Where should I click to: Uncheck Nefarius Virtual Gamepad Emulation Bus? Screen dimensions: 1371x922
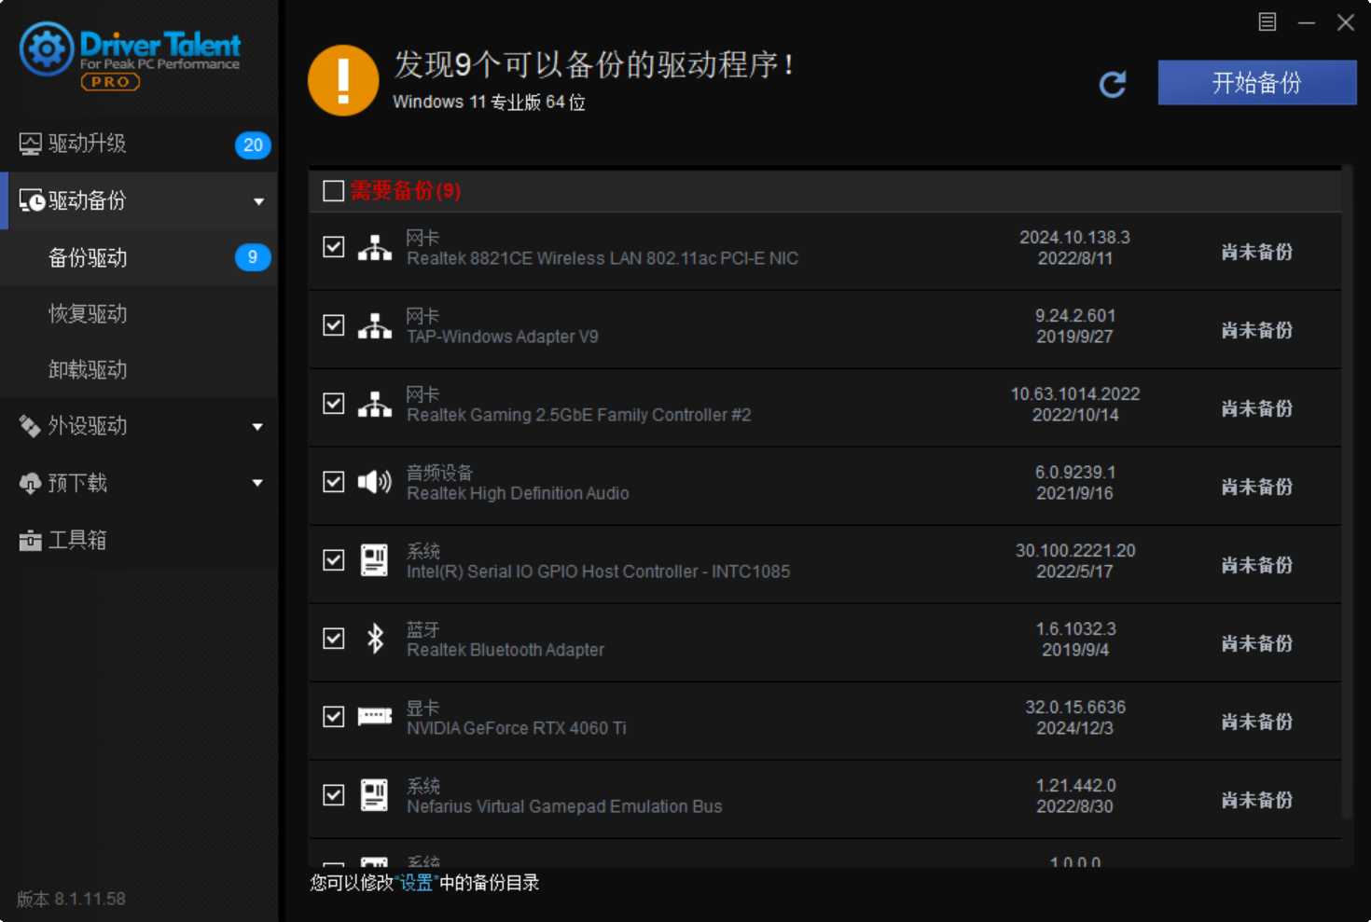pos(333,795)
